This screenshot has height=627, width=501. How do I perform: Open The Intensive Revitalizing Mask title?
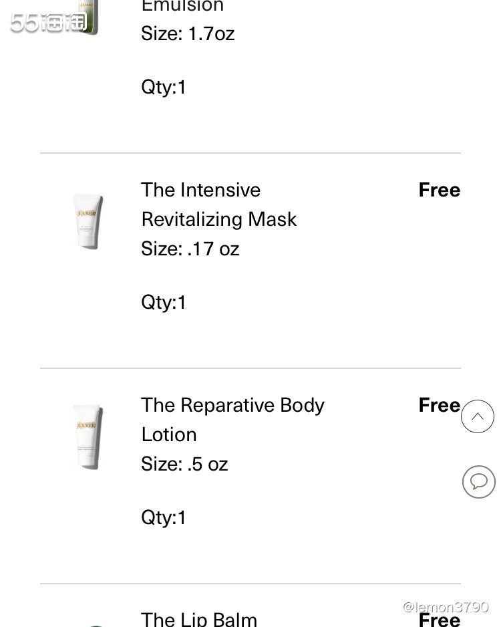click(218, 205)
